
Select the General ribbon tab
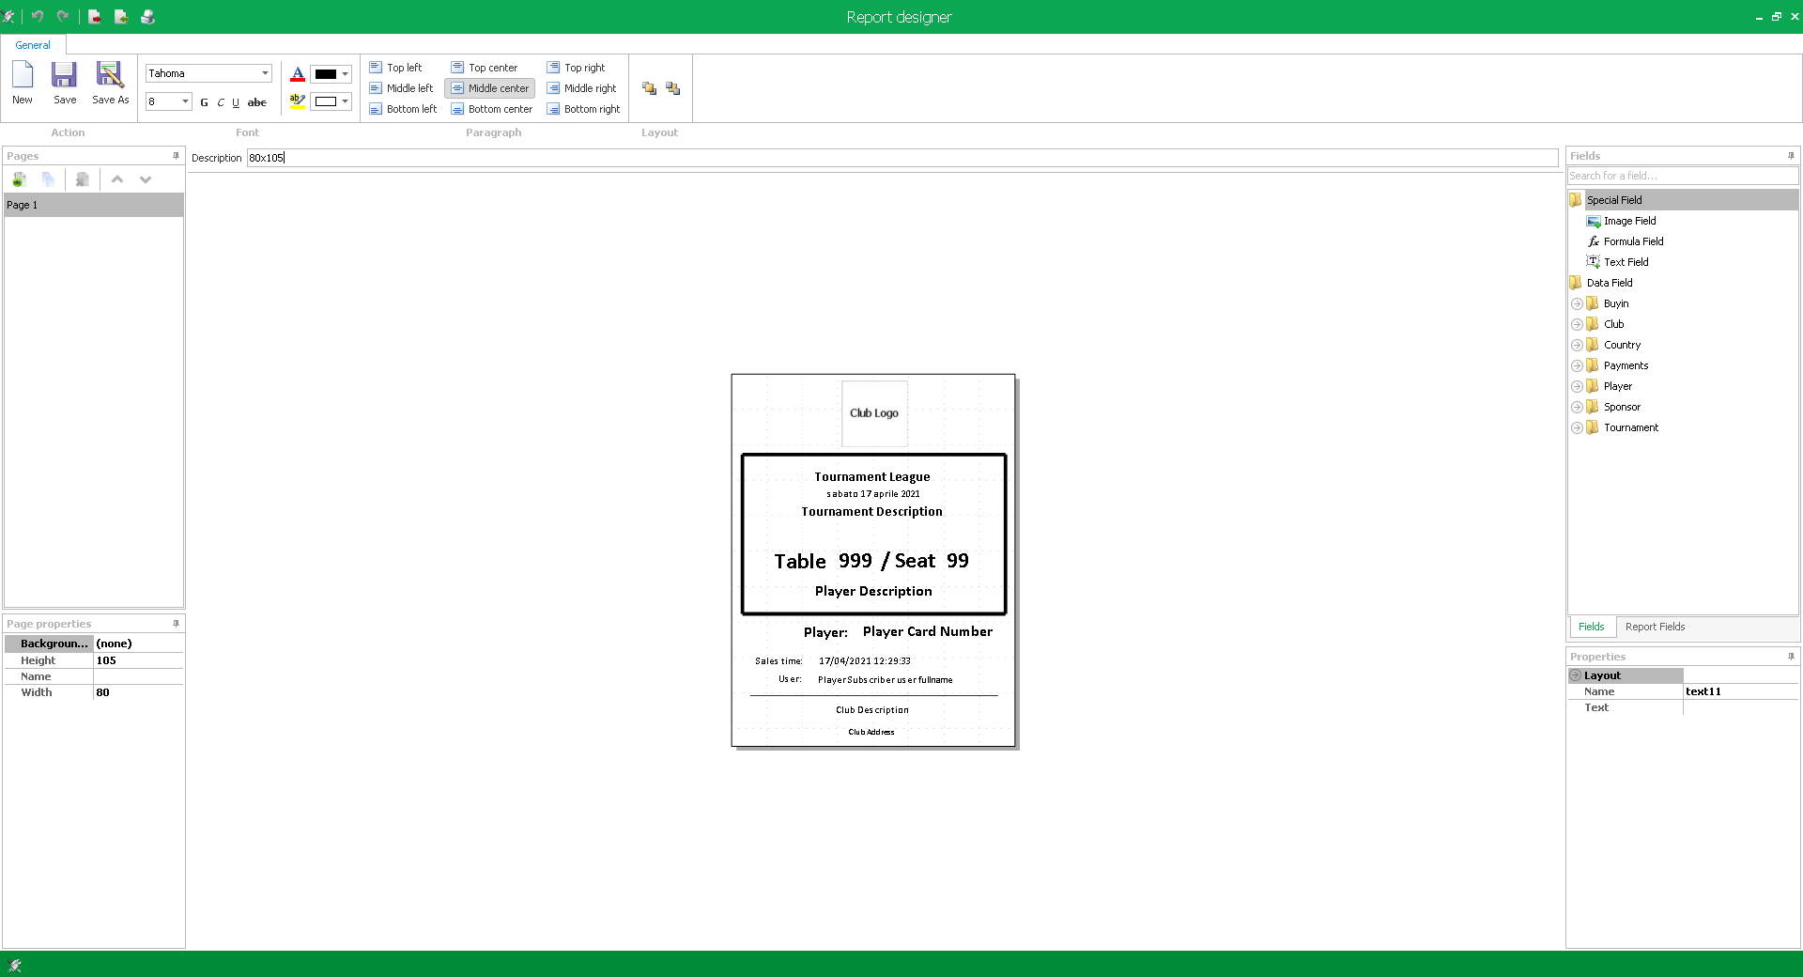pos(32,45)
